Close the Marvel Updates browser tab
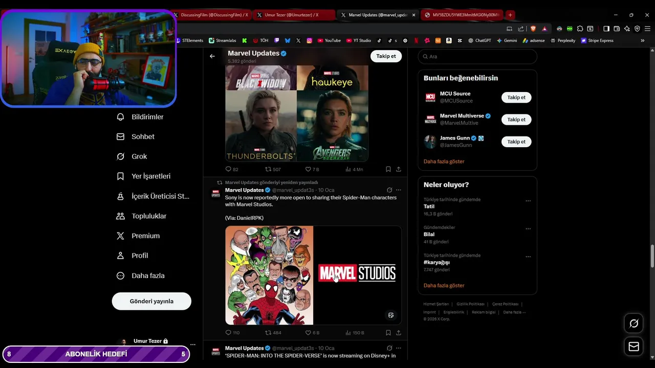655x368 pixels. click(413, 15)
